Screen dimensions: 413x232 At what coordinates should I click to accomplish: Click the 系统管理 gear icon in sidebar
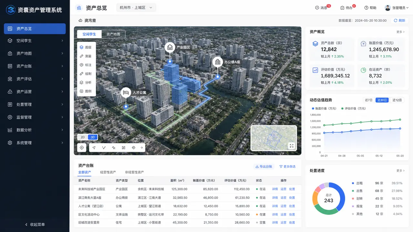point(10,143)
